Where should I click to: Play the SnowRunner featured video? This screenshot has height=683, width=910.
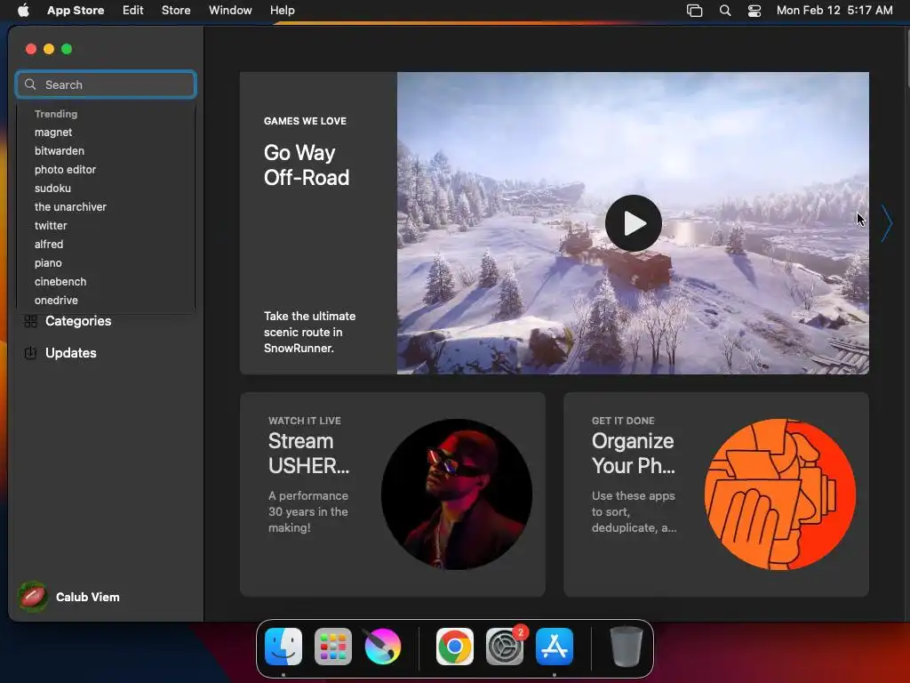[633, 223]
